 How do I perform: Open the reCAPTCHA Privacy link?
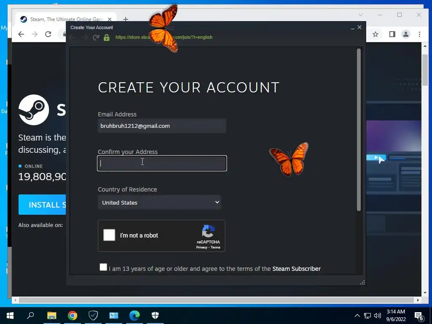click(202, 247)
